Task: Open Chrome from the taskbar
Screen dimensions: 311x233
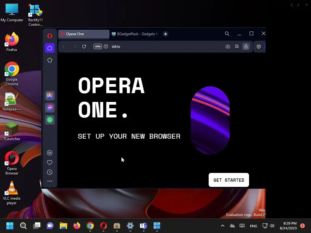Action: pyautogui.click(x=90, y=225)
